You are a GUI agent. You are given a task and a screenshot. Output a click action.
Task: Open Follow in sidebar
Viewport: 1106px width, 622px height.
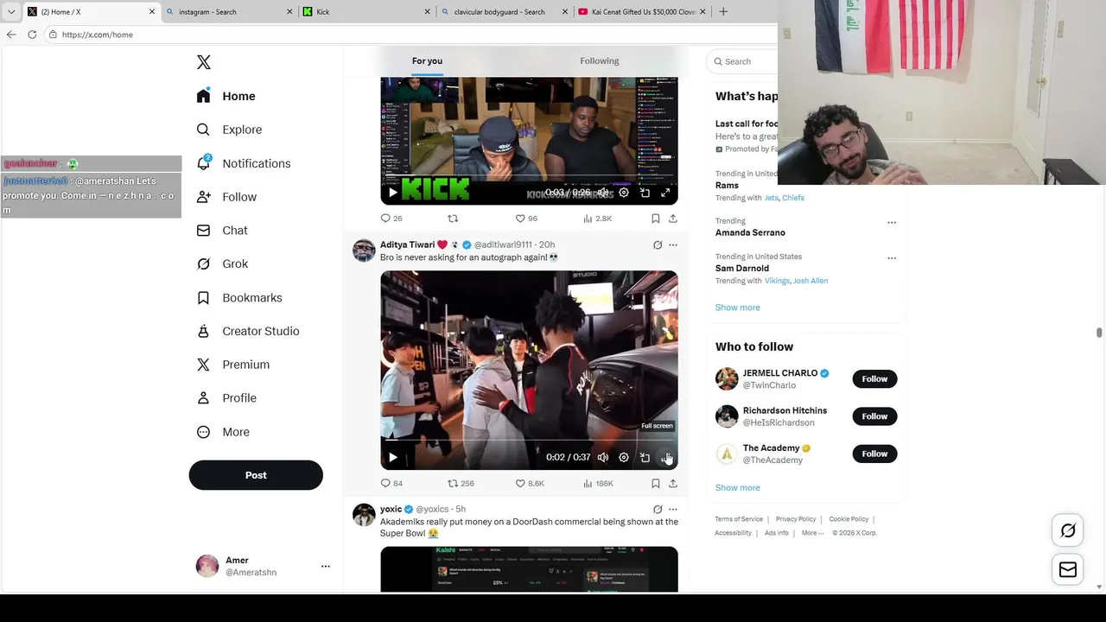pos(227,197)
